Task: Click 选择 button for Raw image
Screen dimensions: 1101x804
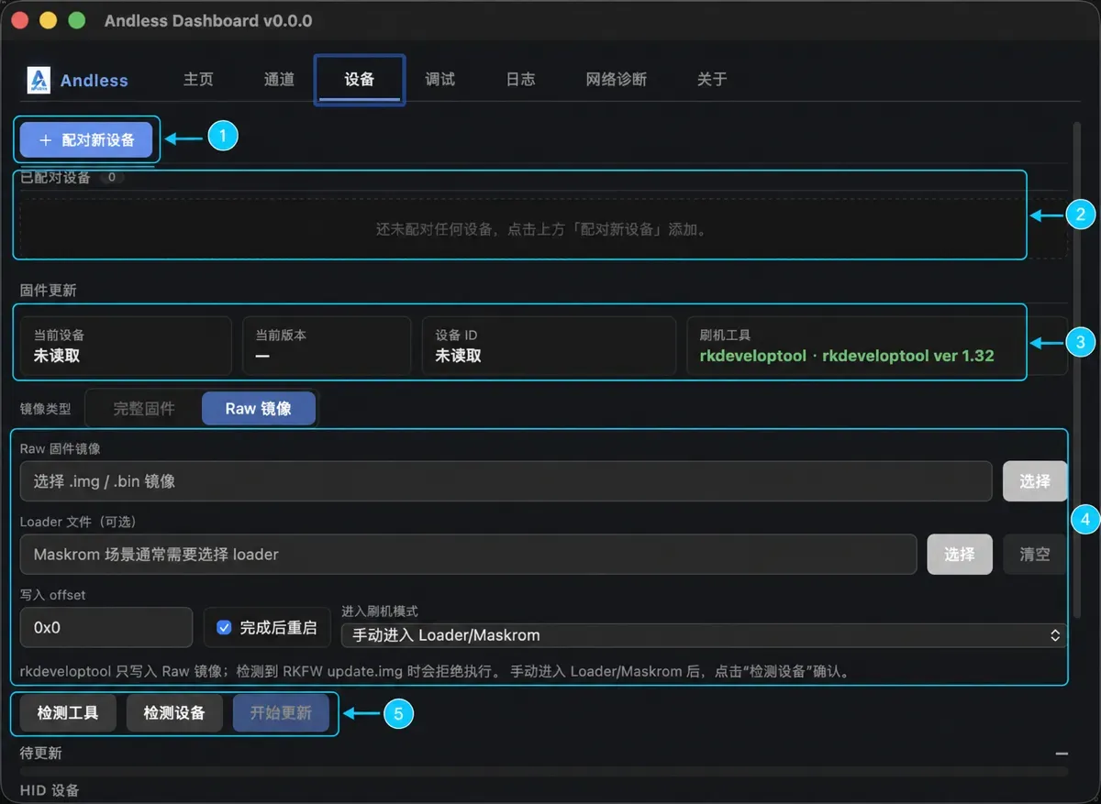Action: tap(1034, 481)
